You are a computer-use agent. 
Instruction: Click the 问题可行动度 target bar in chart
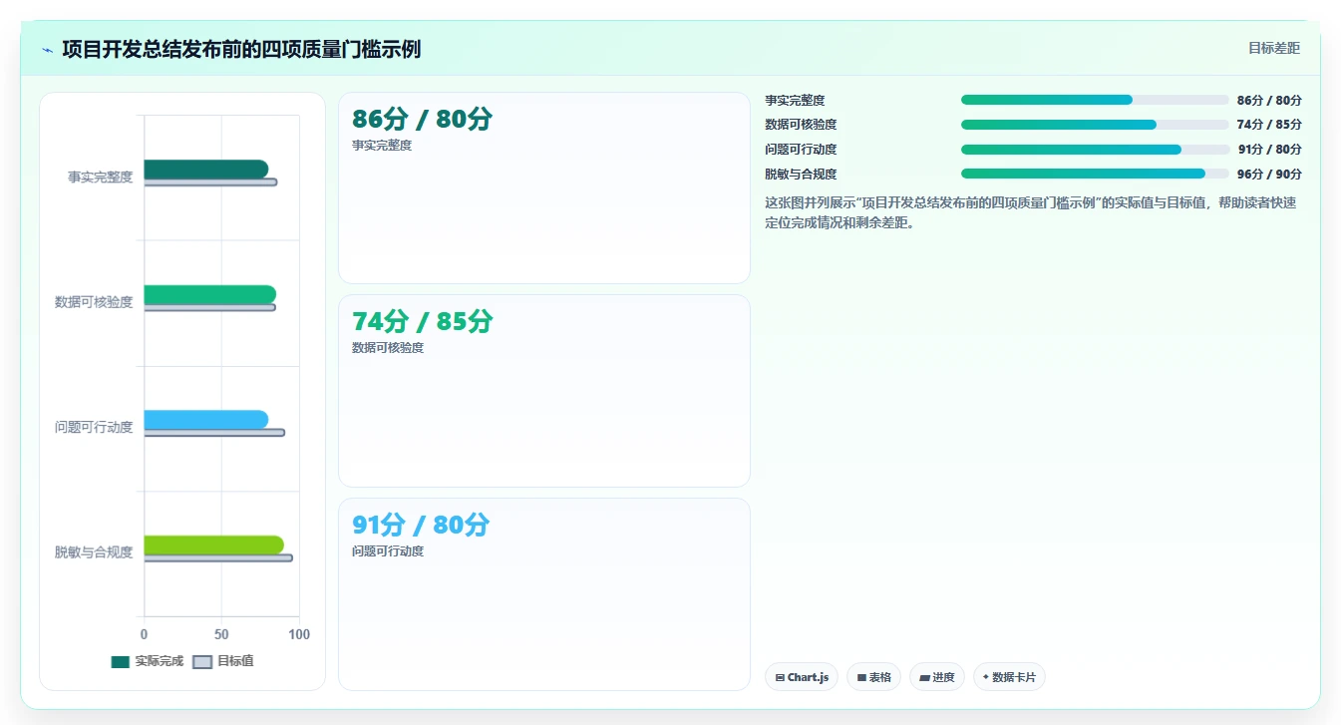tap(214, 433)
